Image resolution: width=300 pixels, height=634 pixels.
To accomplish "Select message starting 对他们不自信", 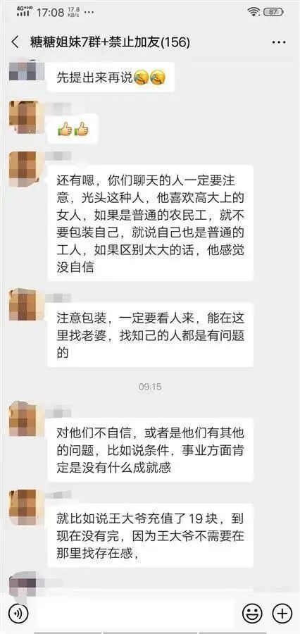I will 151,450.
